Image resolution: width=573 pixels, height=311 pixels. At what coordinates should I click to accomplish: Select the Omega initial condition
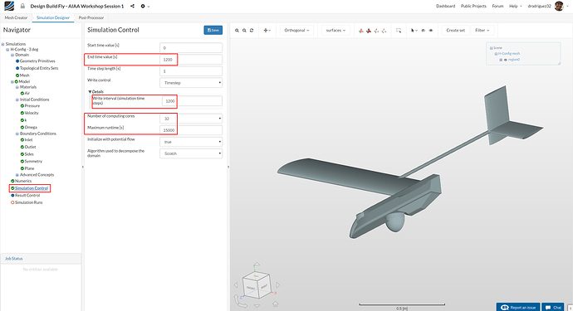pyautogui.click(x=31, y=128)
